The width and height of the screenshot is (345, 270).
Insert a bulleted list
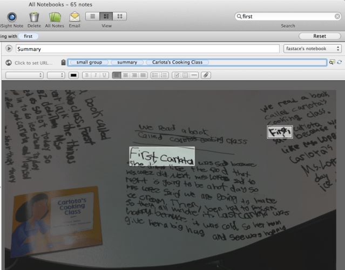coord(155,75)
